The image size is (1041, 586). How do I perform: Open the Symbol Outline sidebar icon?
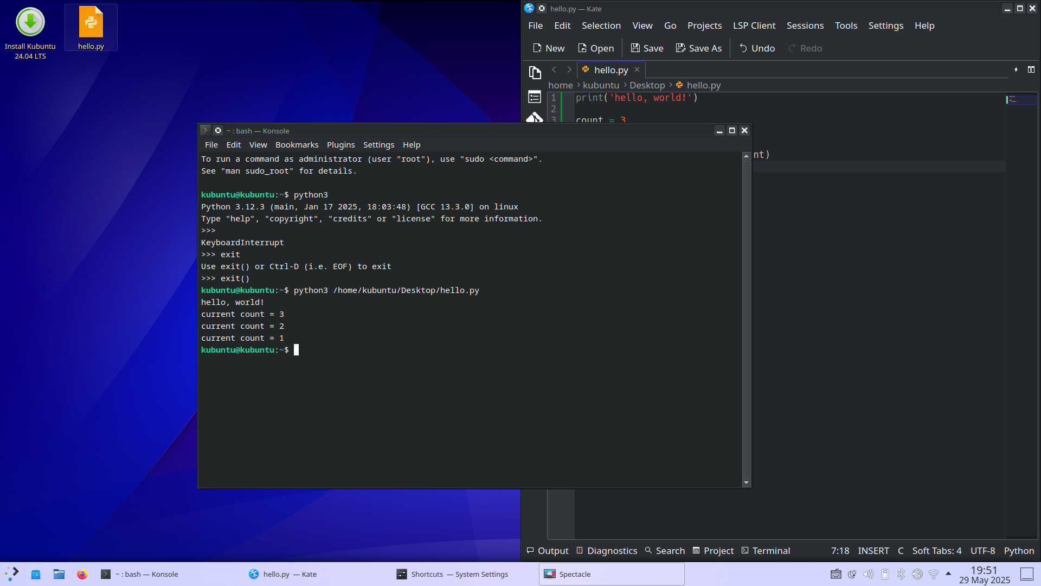click(535, 97)
